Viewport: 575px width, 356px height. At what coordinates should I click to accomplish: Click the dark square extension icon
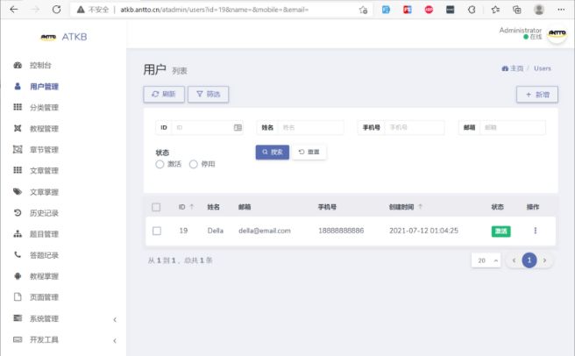(450, 10)
